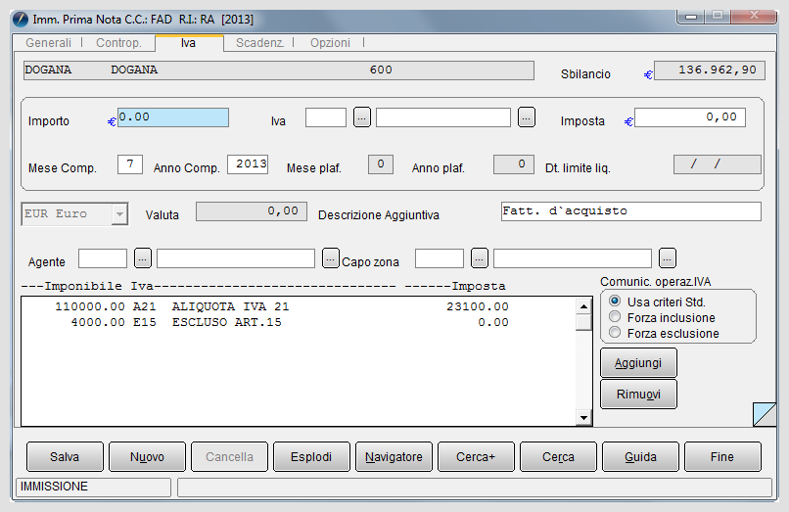The height and width of the screenshot is (512, 789).
Task: Click the DOGANA 600 account header field
Action: click(x=279, y=70)
